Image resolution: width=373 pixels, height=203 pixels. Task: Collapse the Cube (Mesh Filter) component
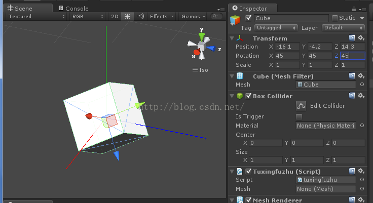[x=232, y=76]
